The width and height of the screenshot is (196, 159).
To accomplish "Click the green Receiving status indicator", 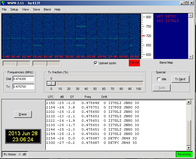I will click(x=184, y=154).
